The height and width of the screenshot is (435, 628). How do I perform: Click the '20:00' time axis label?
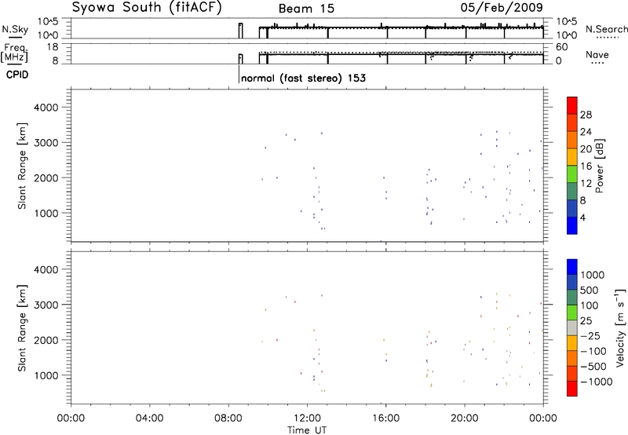point(465,419)
